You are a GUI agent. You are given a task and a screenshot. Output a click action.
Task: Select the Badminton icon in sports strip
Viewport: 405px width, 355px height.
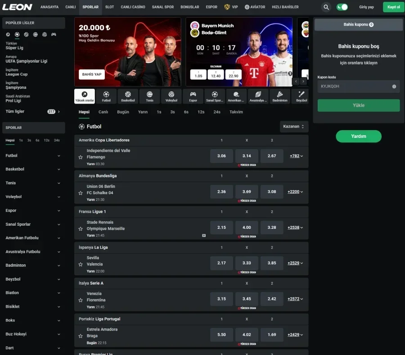coord(280,96)
